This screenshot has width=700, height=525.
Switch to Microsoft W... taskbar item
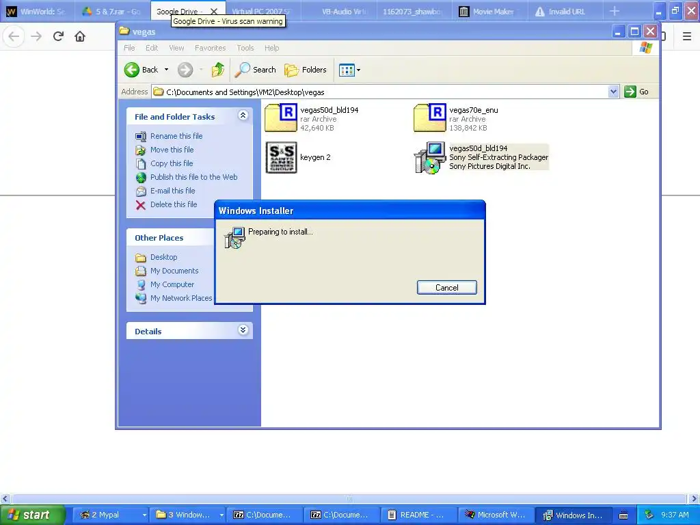[496, 515]
